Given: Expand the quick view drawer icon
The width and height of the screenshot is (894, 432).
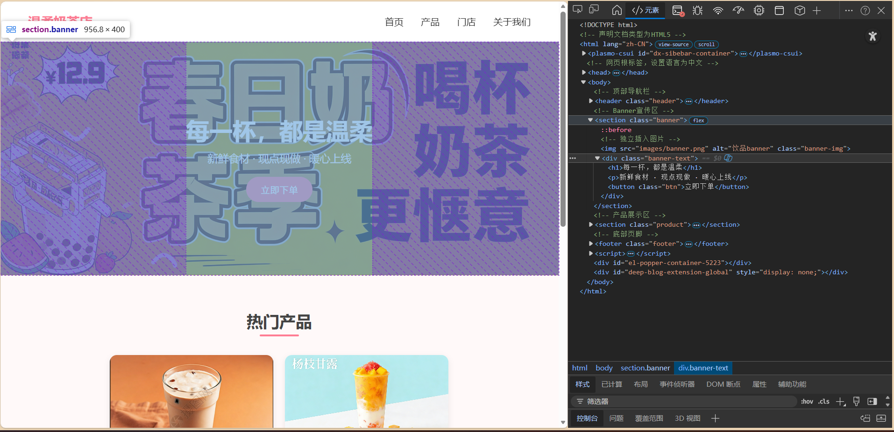Looking at the screenshot, I should click(x=881, y=418).
